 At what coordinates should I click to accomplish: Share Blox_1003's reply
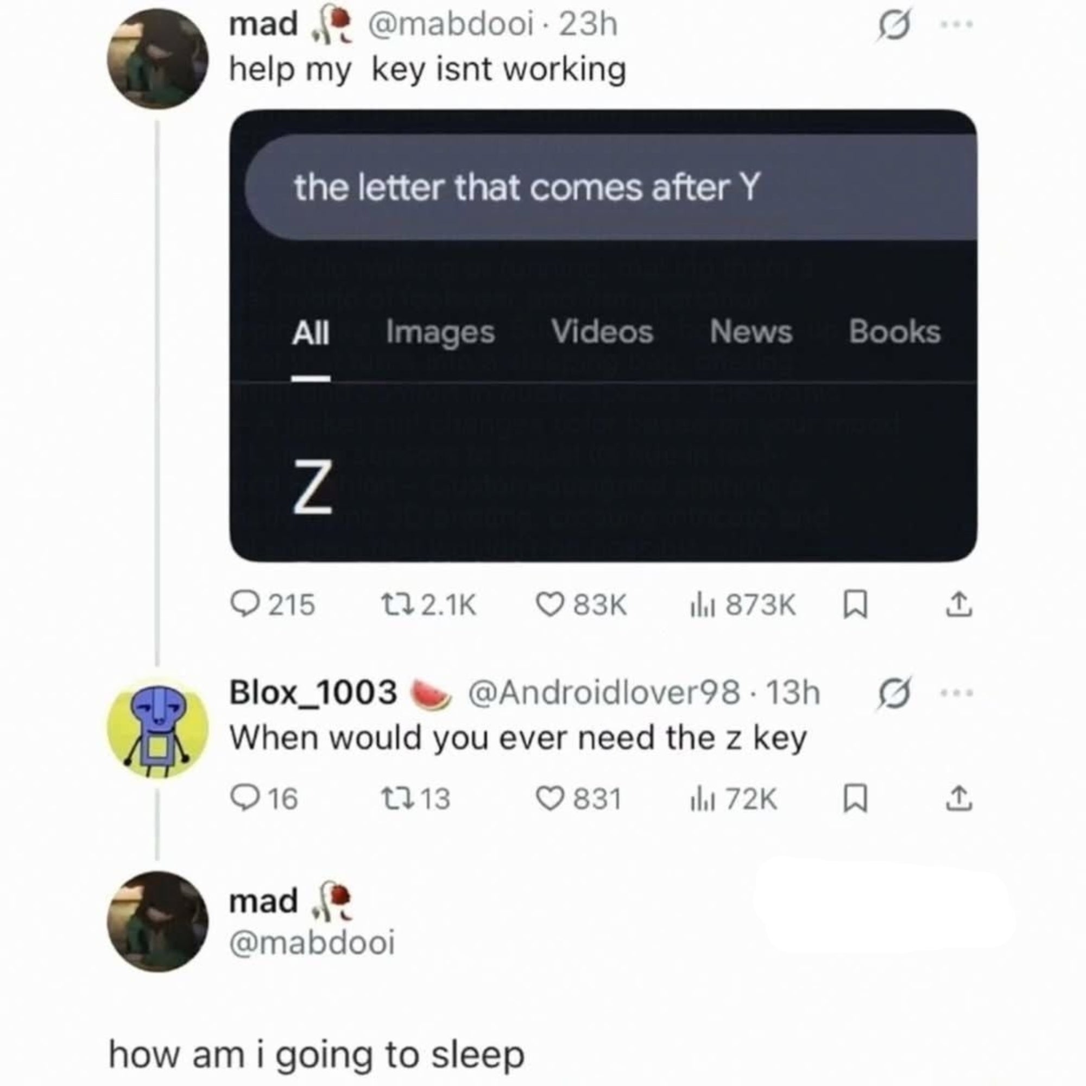pyautogui.click(x=959, y=799)
